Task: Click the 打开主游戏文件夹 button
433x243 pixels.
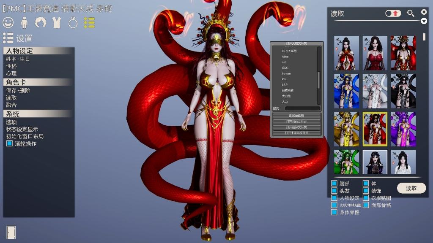Action: [296, 133]
